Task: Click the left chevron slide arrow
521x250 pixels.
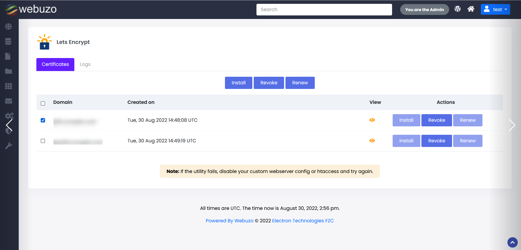Action: [x=9, y=125]
